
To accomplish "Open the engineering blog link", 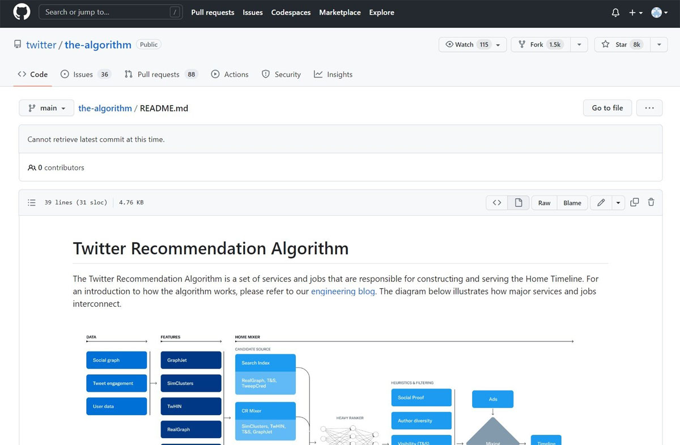I will coord(343,292).
